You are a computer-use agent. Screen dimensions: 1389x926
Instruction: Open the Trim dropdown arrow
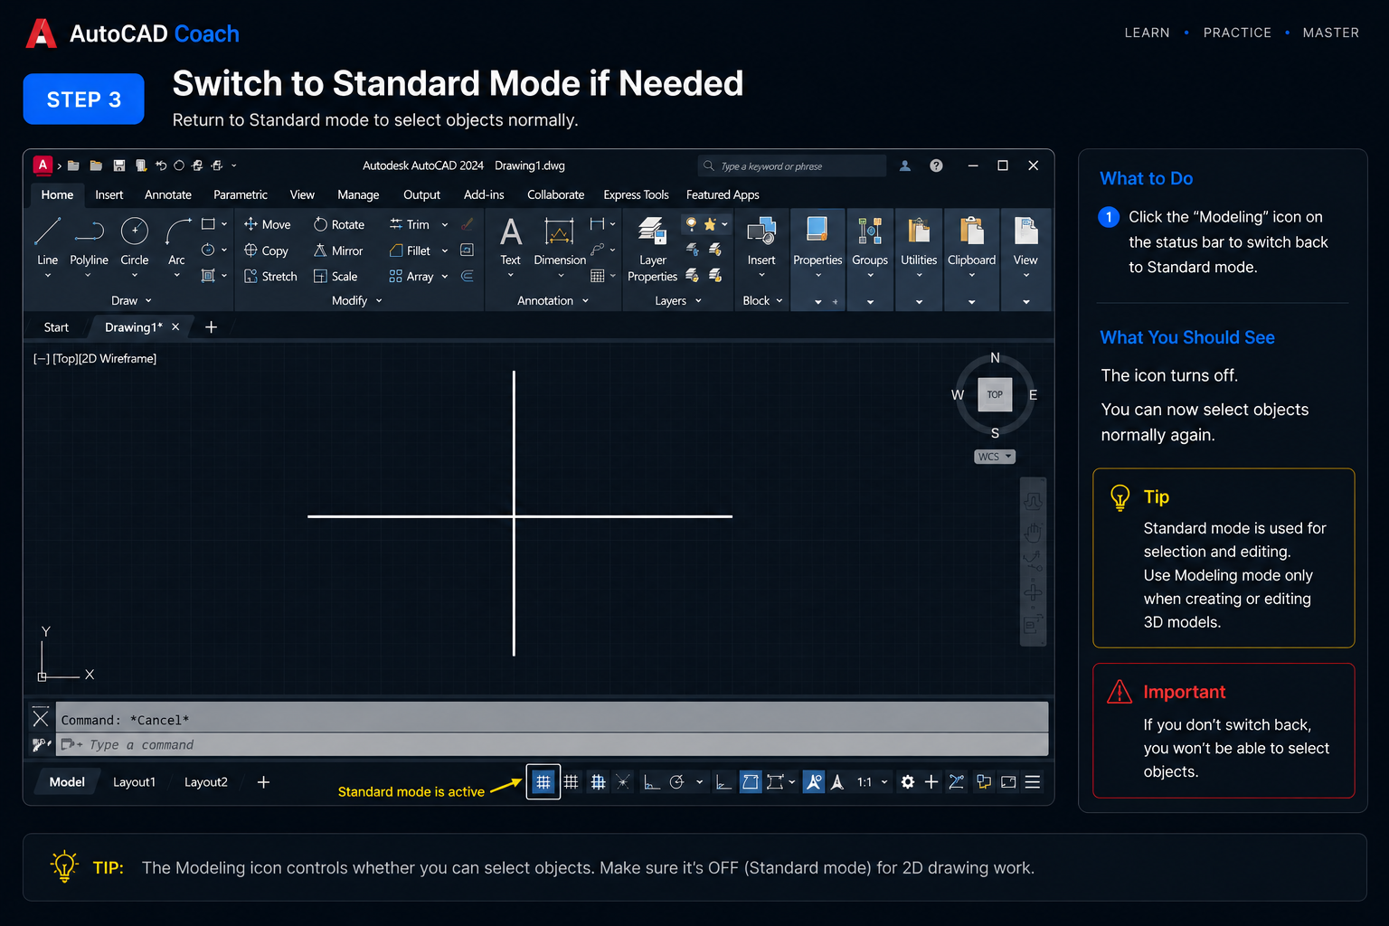tap(445, 225)
